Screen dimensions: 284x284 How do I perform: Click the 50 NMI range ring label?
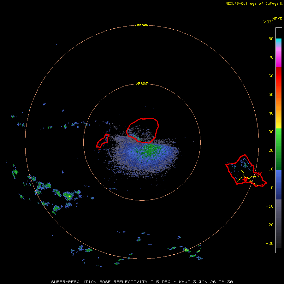(x=142, y=84)
